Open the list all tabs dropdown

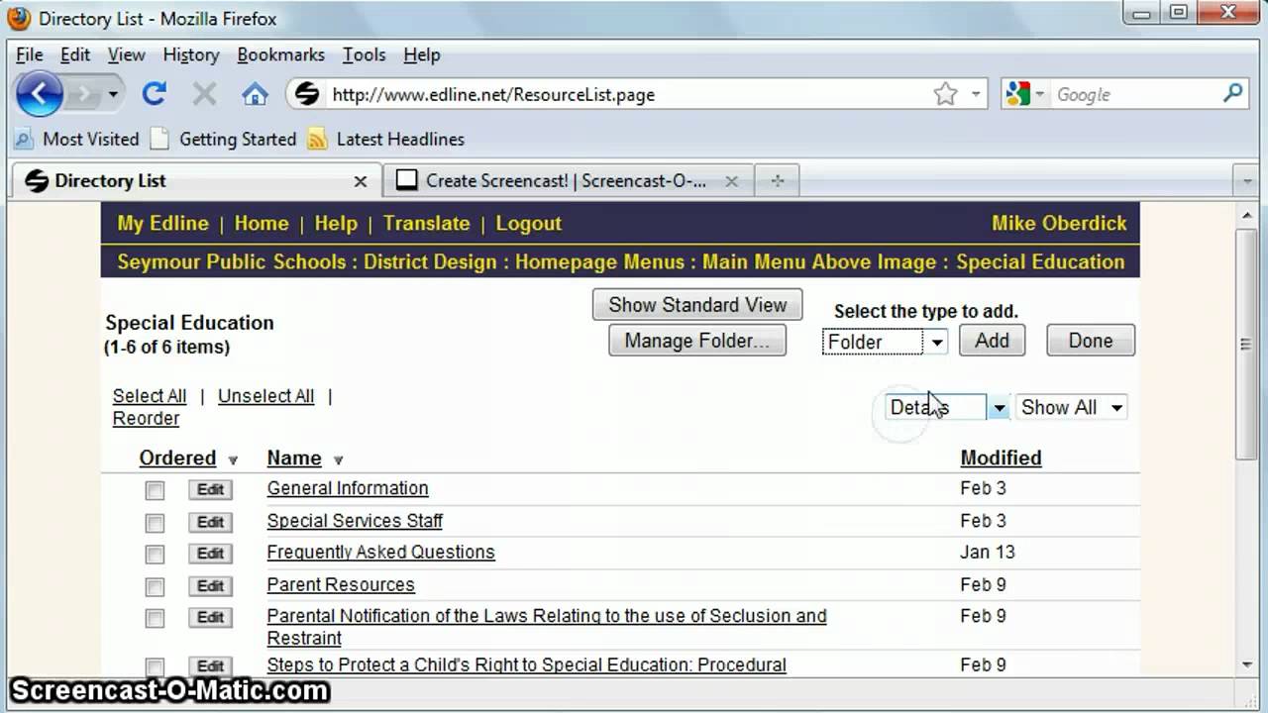[1247, 181]
